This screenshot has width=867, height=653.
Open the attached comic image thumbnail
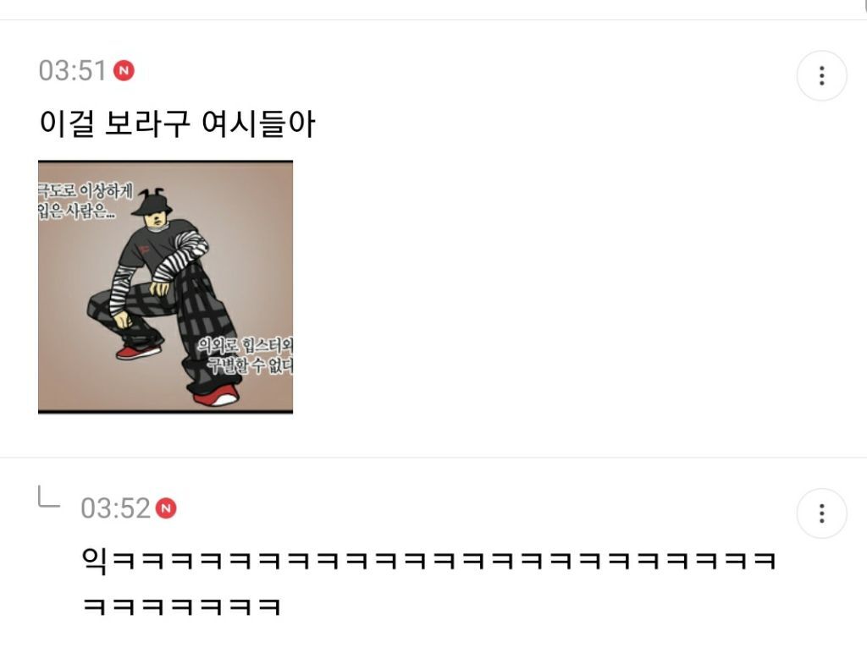coord(165,287)
